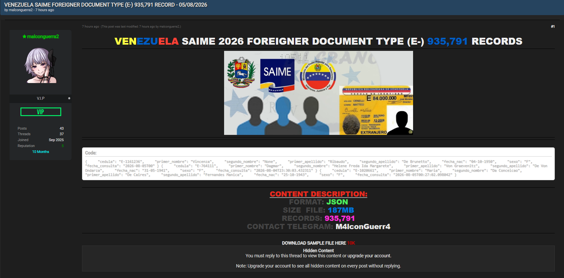Select the large VENEZUELA SAIME 2026 headline
Viewport: 564px width, 278px height.
tap(318, 41)
